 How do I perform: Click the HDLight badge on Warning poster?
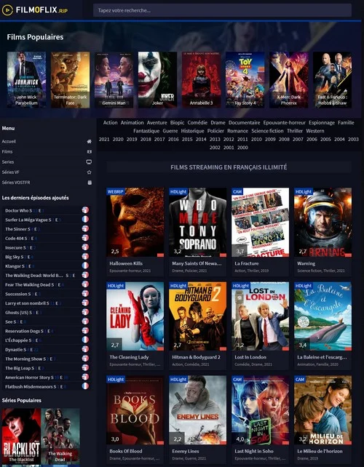(x=304, y=191)
